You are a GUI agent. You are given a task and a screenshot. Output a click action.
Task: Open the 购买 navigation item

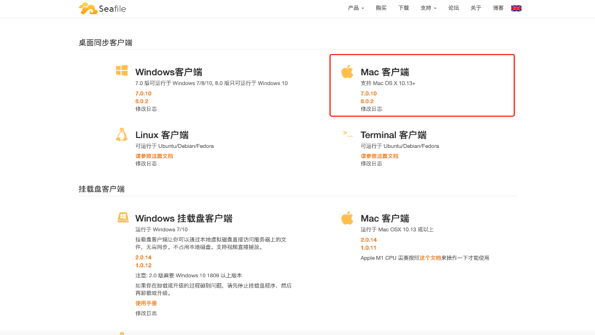tap(381, 8)
